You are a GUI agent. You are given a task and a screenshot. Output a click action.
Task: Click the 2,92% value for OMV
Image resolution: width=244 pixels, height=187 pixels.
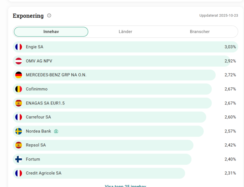tap(230, 61)
